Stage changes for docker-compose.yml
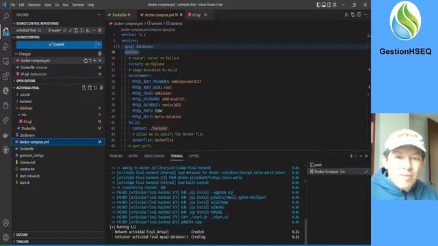The height and width of the screenshot is (246, 438). 95,61
